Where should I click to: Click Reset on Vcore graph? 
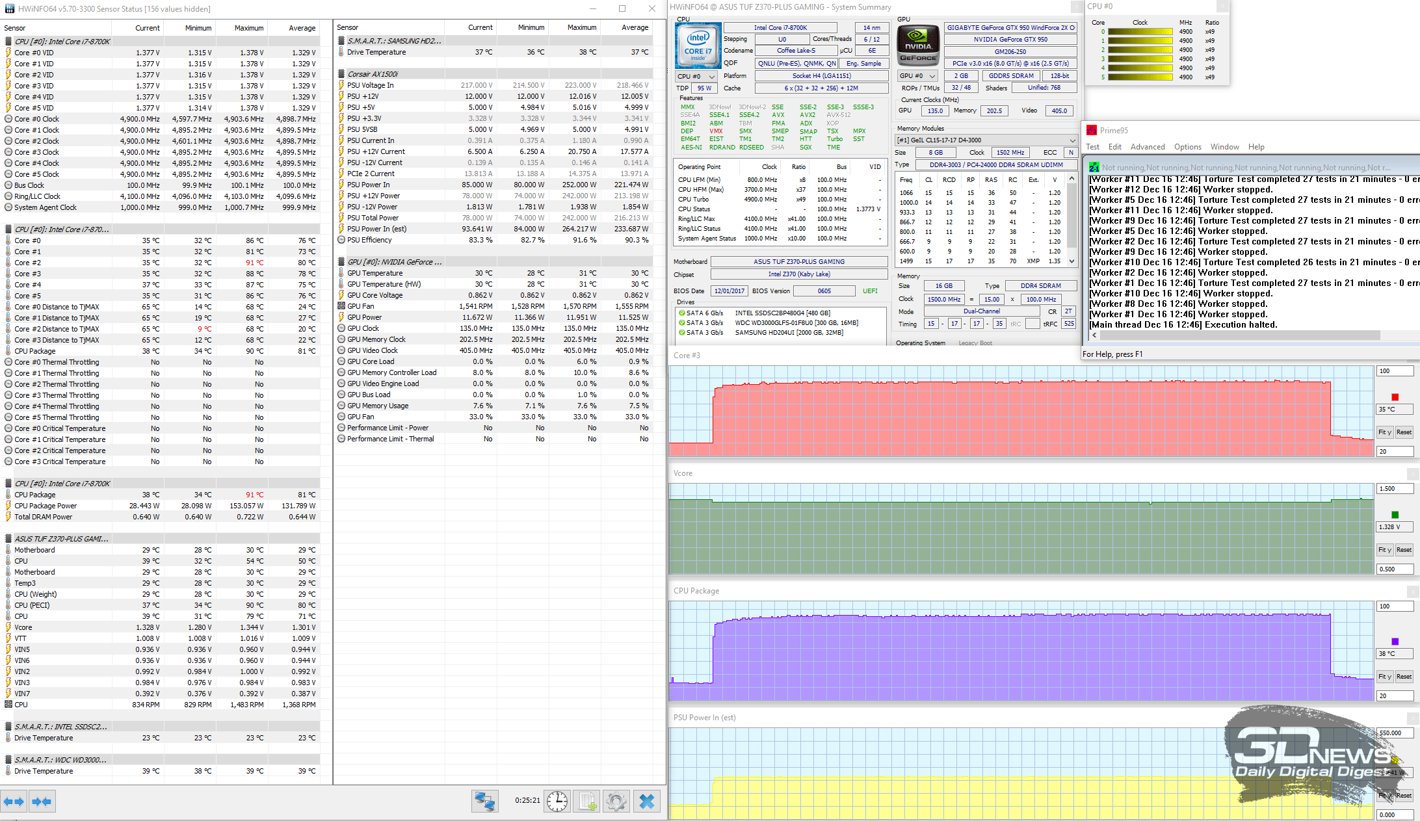click(x=1404, y=550)
